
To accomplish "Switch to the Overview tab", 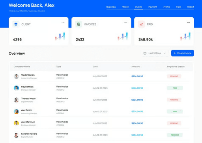I will coord(111,7).
